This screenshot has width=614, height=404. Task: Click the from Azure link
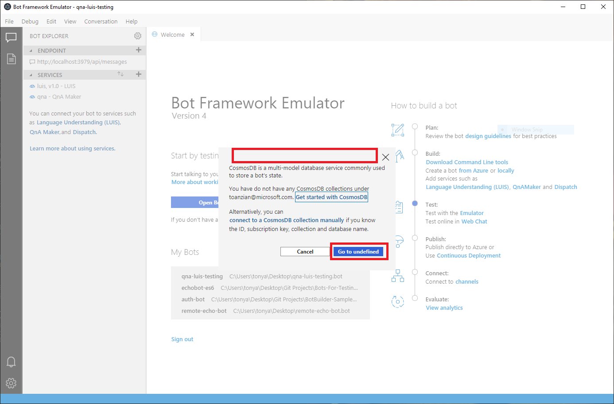(474, 170)
